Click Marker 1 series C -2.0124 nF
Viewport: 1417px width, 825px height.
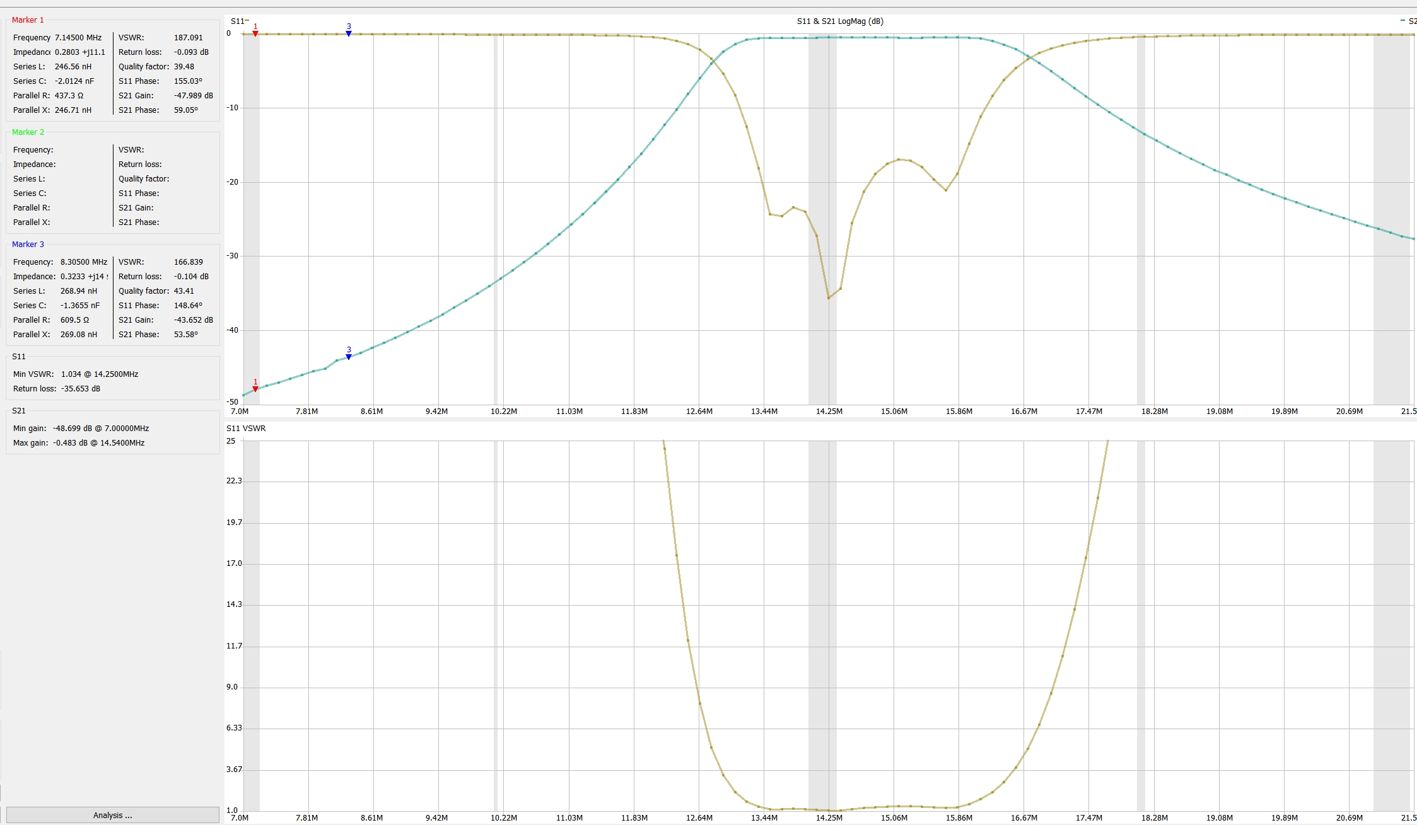(x=74, y=81)
